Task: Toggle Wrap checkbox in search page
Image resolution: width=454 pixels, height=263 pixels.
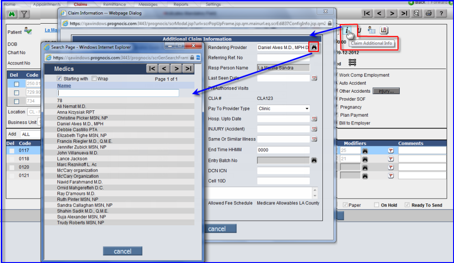Action: 94,79
